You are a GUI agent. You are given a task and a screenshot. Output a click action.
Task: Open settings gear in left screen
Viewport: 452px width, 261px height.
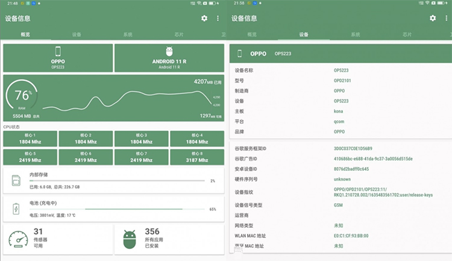click(204, 19)
